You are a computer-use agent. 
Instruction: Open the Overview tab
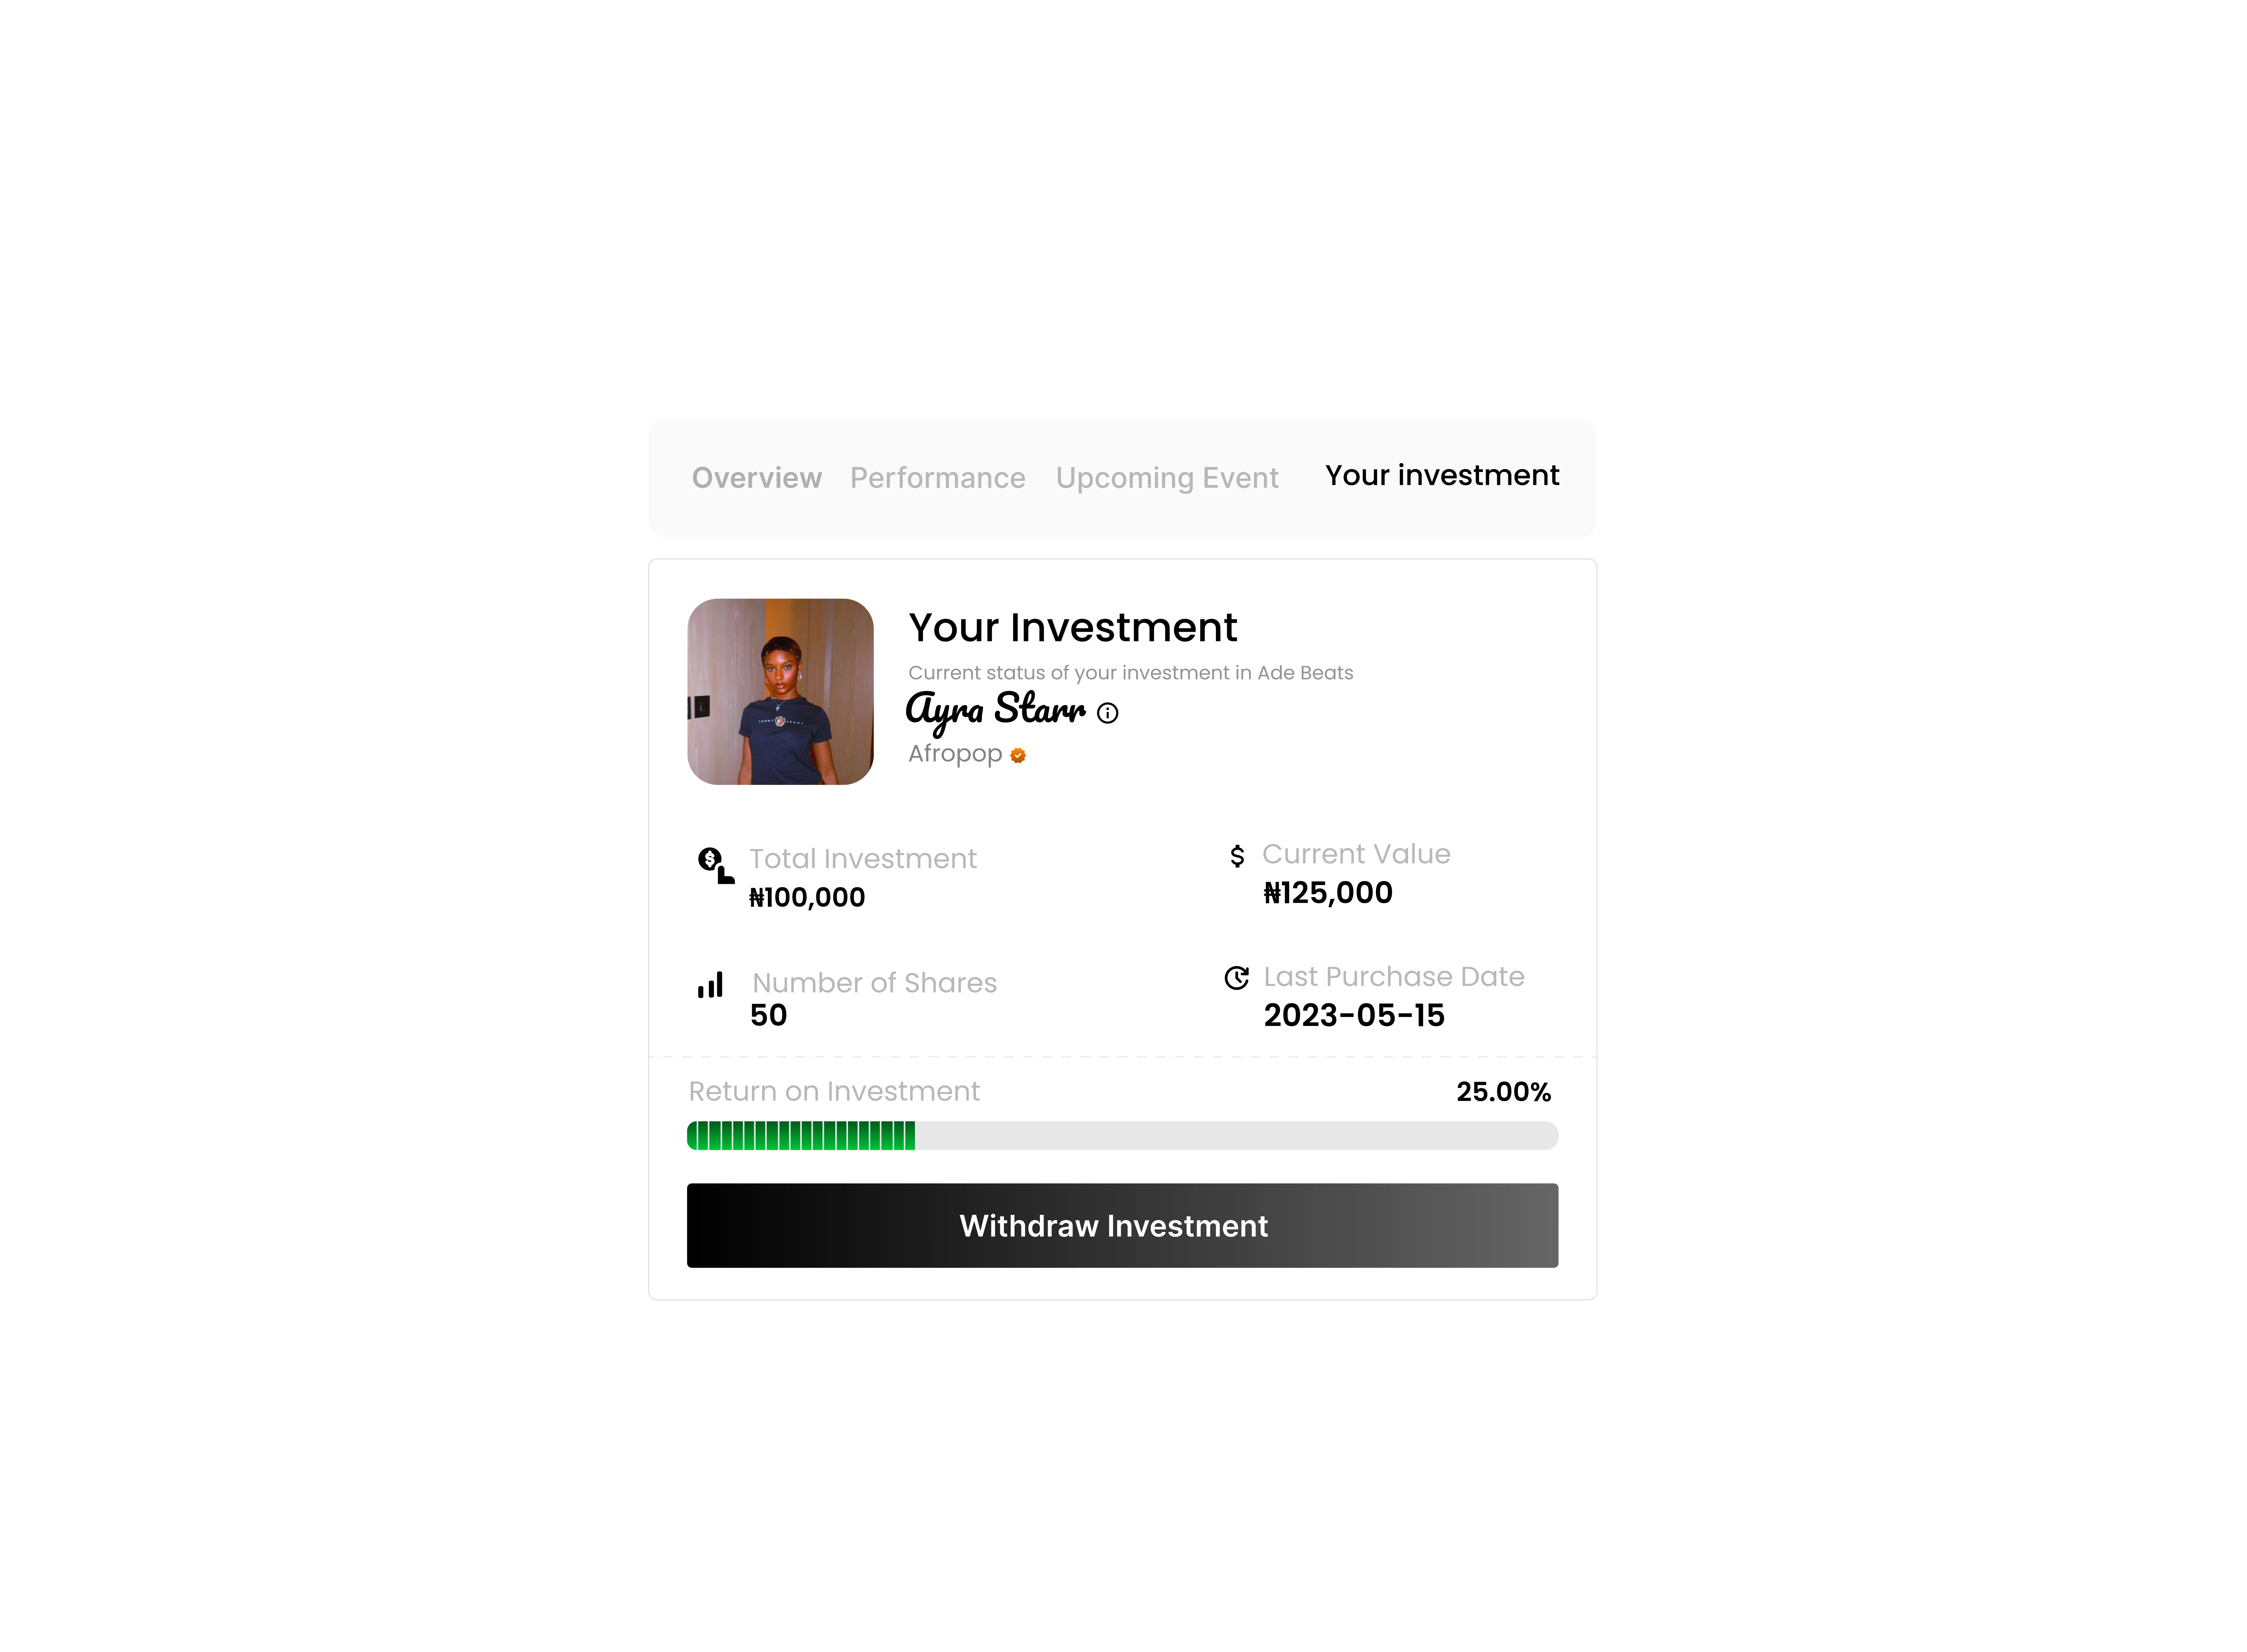point(756,478)
